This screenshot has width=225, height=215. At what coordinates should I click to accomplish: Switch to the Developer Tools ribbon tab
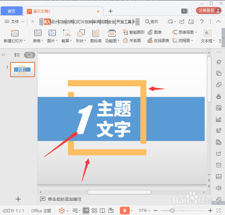coord(124,22)
